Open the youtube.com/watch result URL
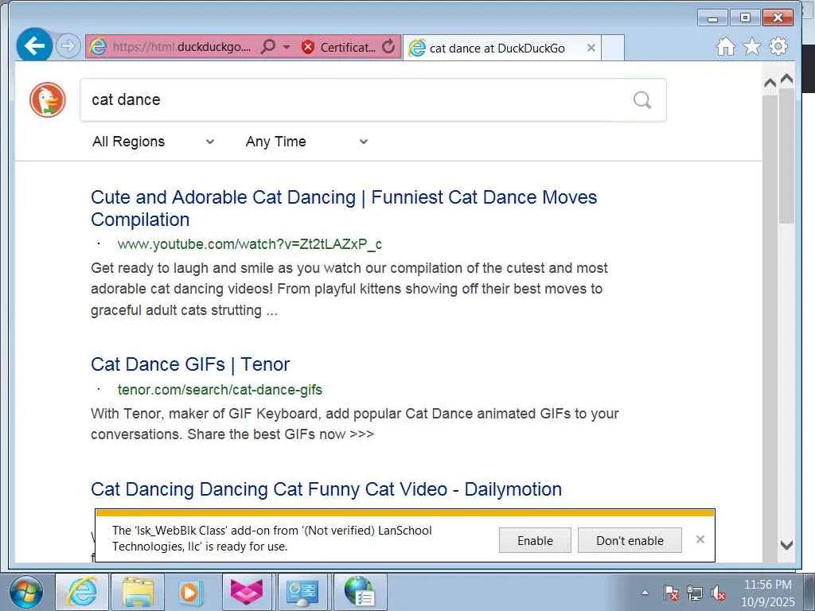Image resolution: width=815 pixels, height=611 pixels. point(249,244)
